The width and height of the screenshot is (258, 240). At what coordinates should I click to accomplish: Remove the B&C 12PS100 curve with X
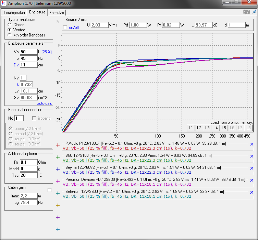[x=251, y=156]
